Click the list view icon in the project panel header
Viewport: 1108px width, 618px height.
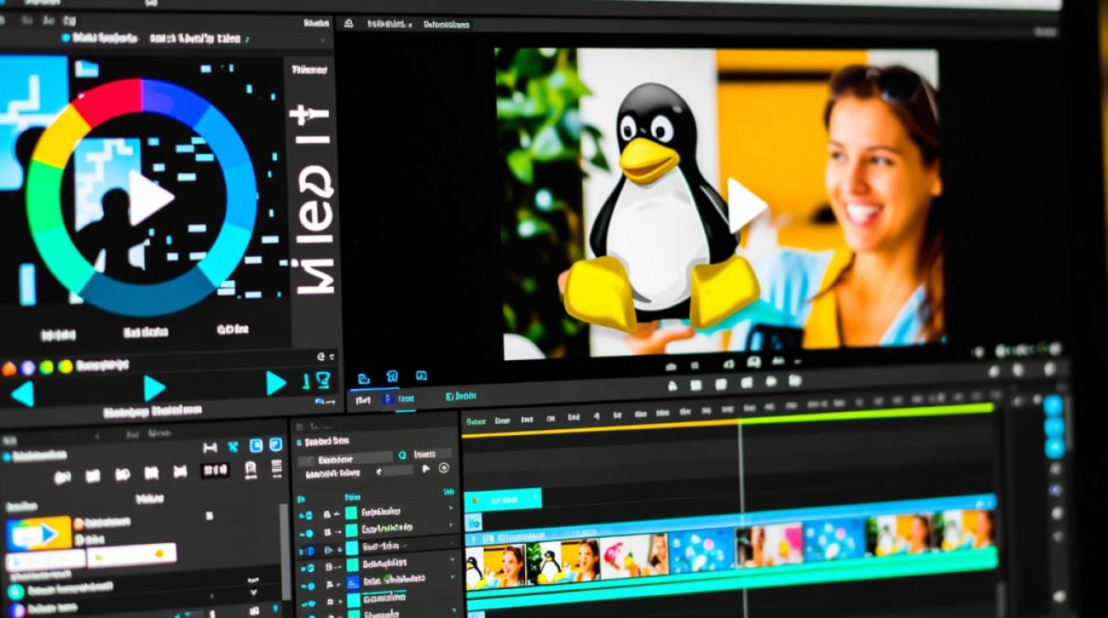click(x=277, y=468)
